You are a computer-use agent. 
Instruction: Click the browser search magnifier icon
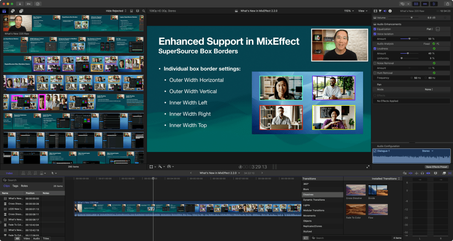[143, 11]
